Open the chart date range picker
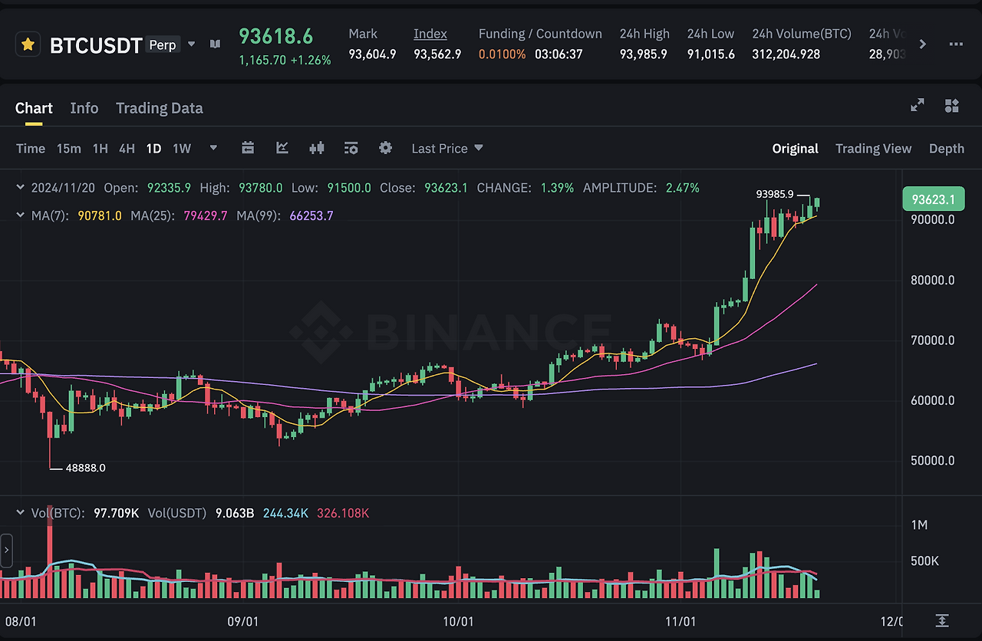Screen dimensions: 982x641 [x=248, y=147]
